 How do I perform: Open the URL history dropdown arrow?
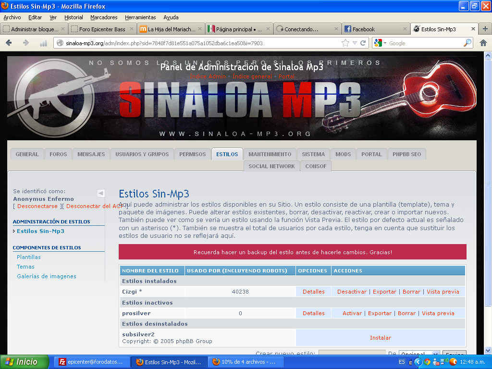point(355,43)
